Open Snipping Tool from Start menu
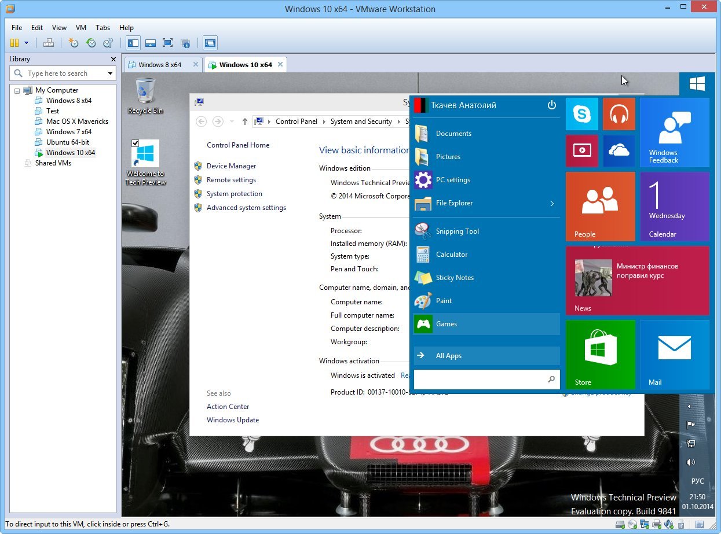The height and width of the screenshot is (534, 721). pyautogui.click(x=487, y=231)
